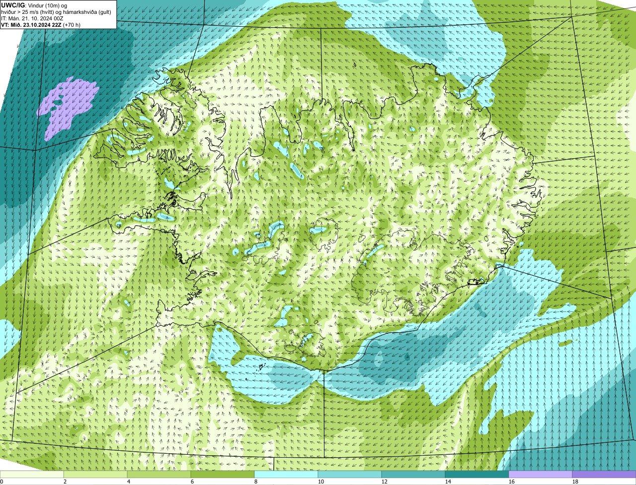Image resolution: width=636 pixels, height=485 pixels.
Task: Click the legend label "2"
Action: point(65,482)
